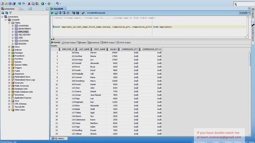Click the Save icon in main toolbar
Viewport: 255px width, 143px height.
click(10, 4)
